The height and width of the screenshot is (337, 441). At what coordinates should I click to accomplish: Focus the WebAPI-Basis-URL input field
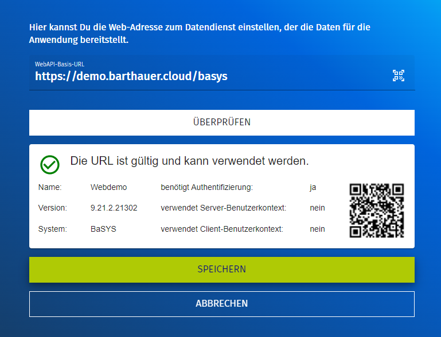(x=206, y=76)
